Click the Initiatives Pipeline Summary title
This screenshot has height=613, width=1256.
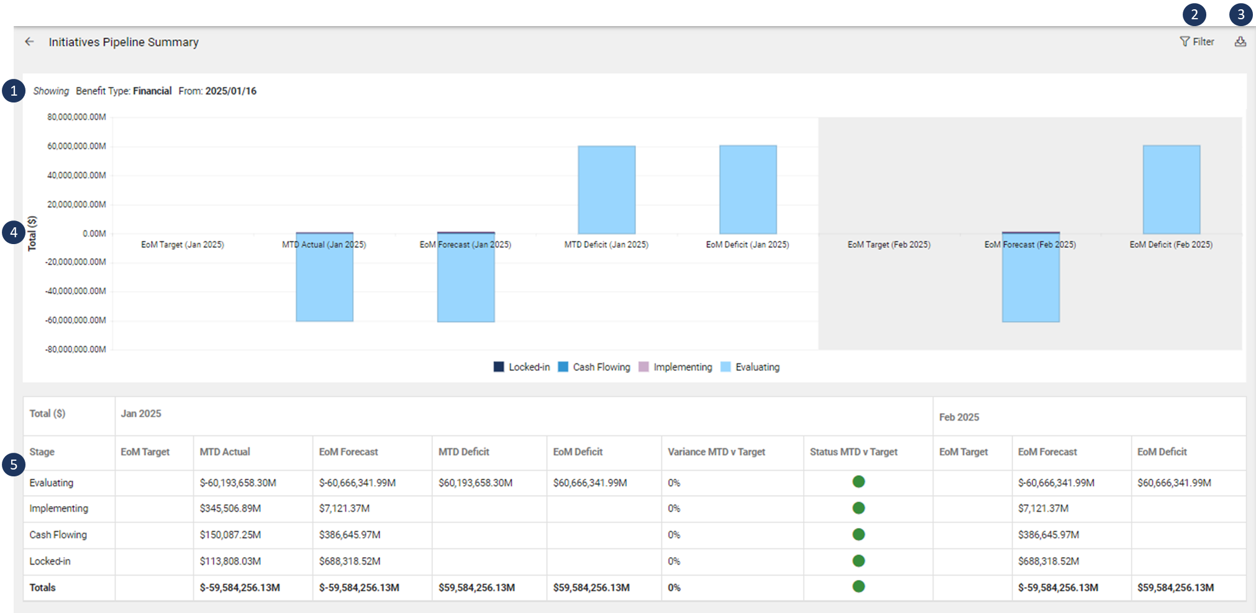(x=124, y=42)
